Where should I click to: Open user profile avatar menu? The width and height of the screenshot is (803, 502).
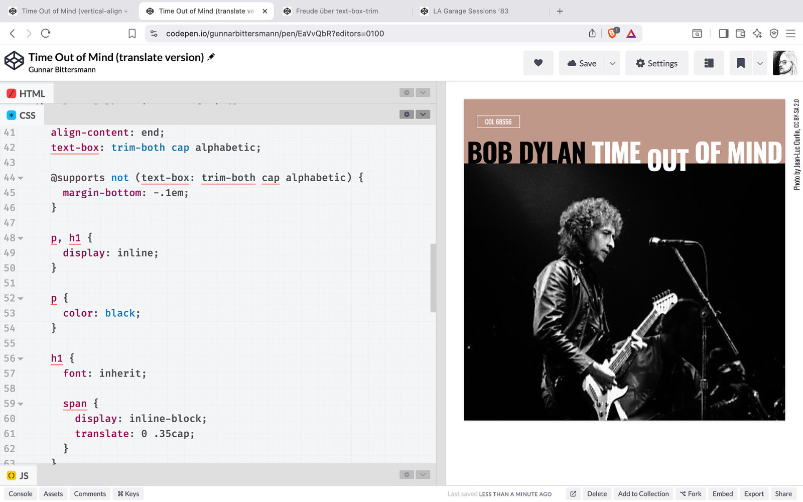point(785,63)
